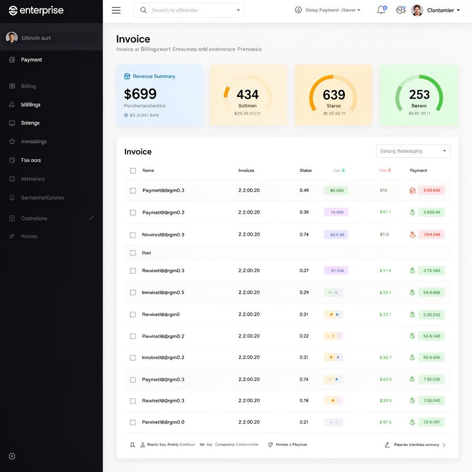Click the green 3 600 44 payment badge
Image resolution: width=472 pixels, height=472 pixels.
[431, 212]
